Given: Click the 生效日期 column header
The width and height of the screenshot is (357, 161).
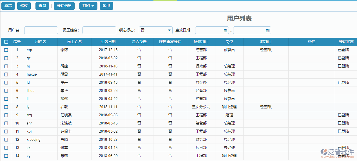Looking at the screenshot, I should point(108,42).
